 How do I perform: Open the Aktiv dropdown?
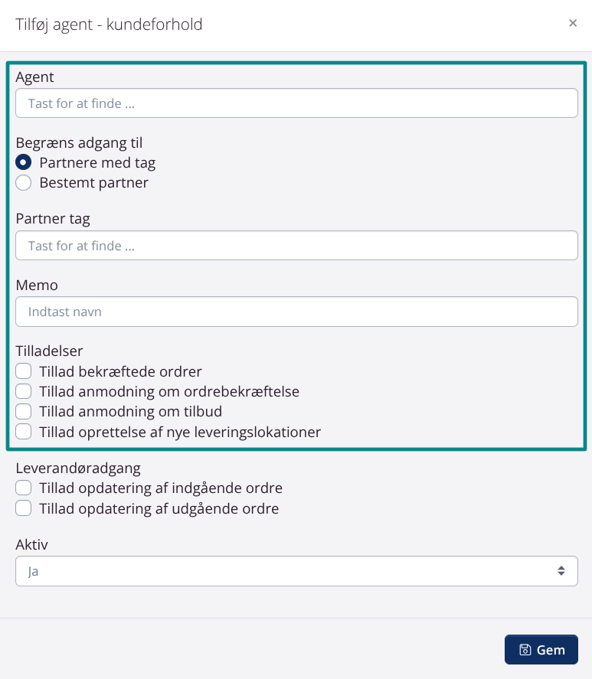coord(296,571)
